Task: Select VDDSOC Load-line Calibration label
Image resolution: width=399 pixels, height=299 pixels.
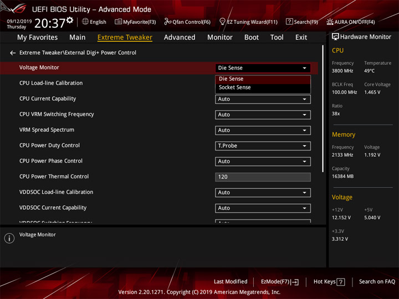Action: [56, 192]
